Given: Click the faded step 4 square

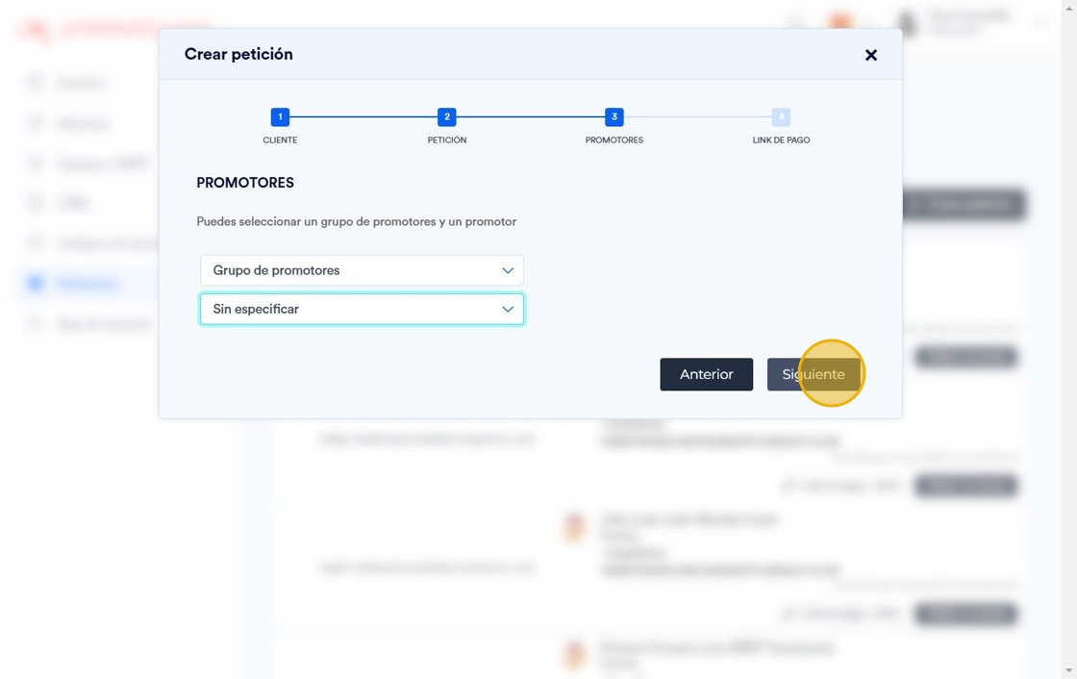Looking at the screenshot, I should pyautogui.click(x=781, y=116).
